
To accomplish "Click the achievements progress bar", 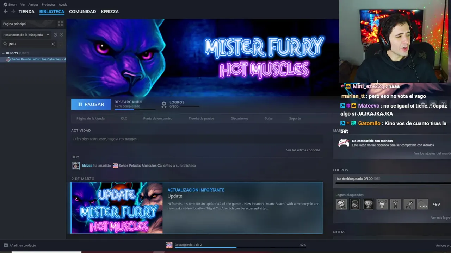I will pyautogui.click(x=393, y=183).
